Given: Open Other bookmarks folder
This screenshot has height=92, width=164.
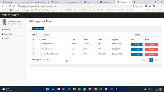Looking at the screenshot, I should click(x=156, y=10).
